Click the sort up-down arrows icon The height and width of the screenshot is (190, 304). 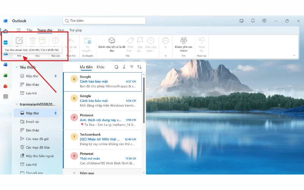point(139,67)
